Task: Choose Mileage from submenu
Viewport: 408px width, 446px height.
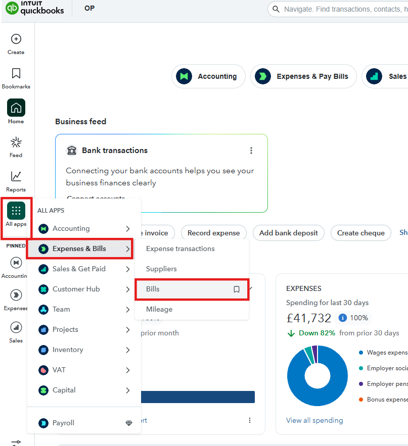Action: click(x=192, y=310)
